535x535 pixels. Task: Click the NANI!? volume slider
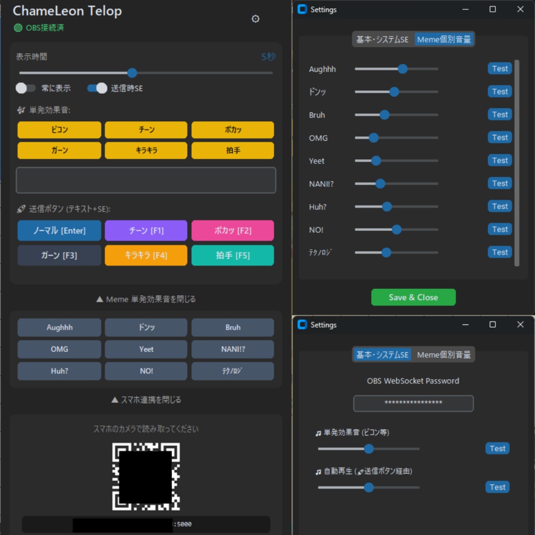pos(397,183)
